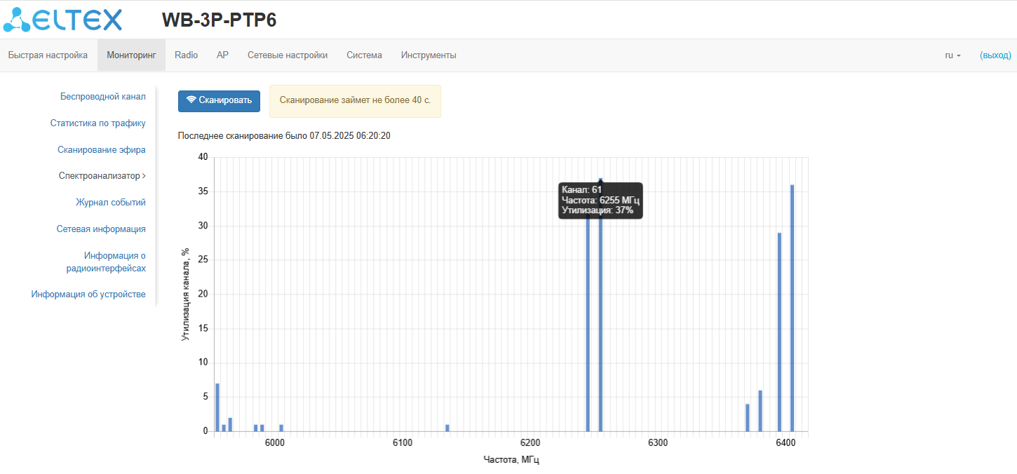Image resolution: width=1017 pixels, height=474 pixels.
Task: Open Беспроводной канал in the sidebar
Action: coord(103,97)
